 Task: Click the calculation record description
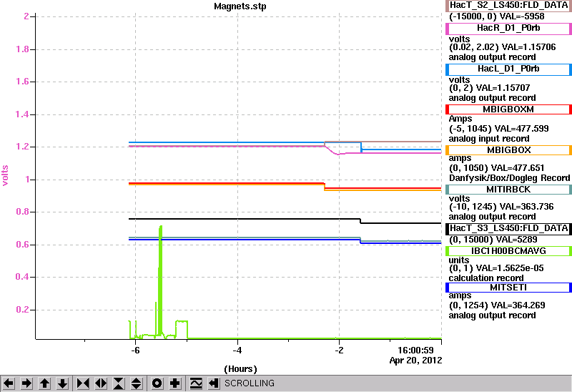486,278
